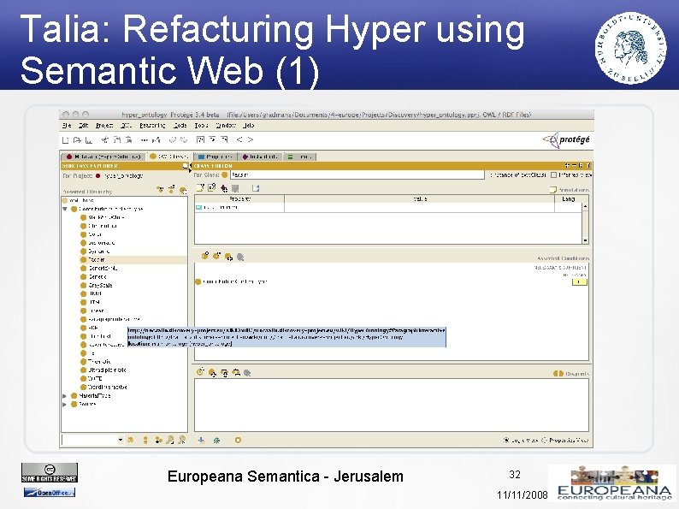This screenshot has width=679, height=509.
Task: Click the Save Project toolbar icon
Action: pos(89,140)
